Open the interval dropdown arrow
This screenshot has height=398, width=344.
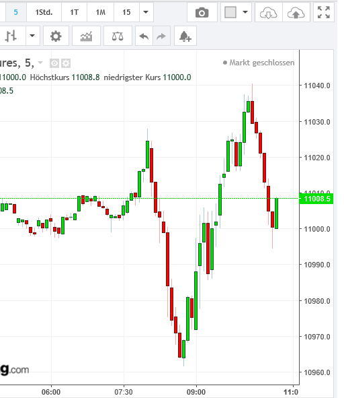click(x=146, y=12)
